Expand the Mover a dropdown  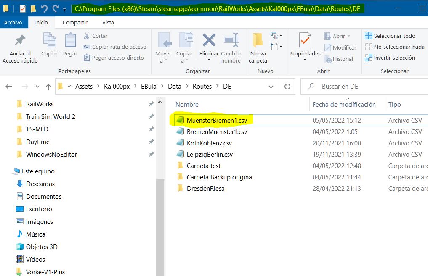pos(163,57)
